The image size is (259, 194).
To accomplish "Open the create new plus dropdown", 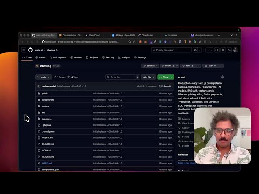I will [209, 50].
